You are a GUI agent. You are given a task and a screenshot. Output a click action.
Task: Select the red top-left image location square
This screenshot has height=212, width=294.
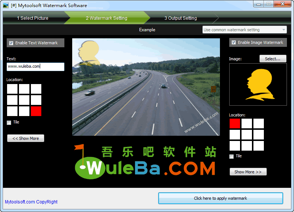(x=235, y=123)
